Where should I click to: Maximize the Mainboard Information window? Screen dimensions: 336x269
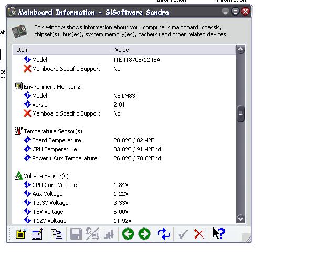click(235, 12)
